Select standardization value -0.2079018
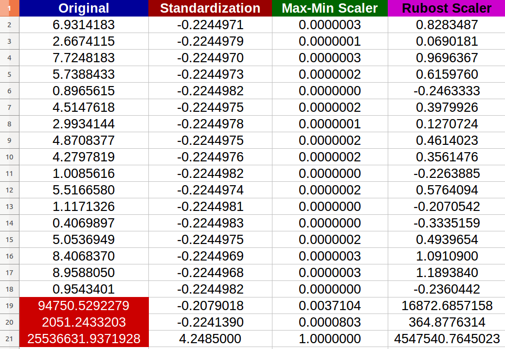Image resolution: width=505 pixels, height=349 pixels. pyautogui.click(x=210, y=306)
